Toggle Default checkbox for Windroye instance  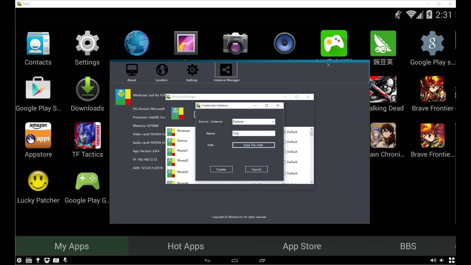pos(284,132)
